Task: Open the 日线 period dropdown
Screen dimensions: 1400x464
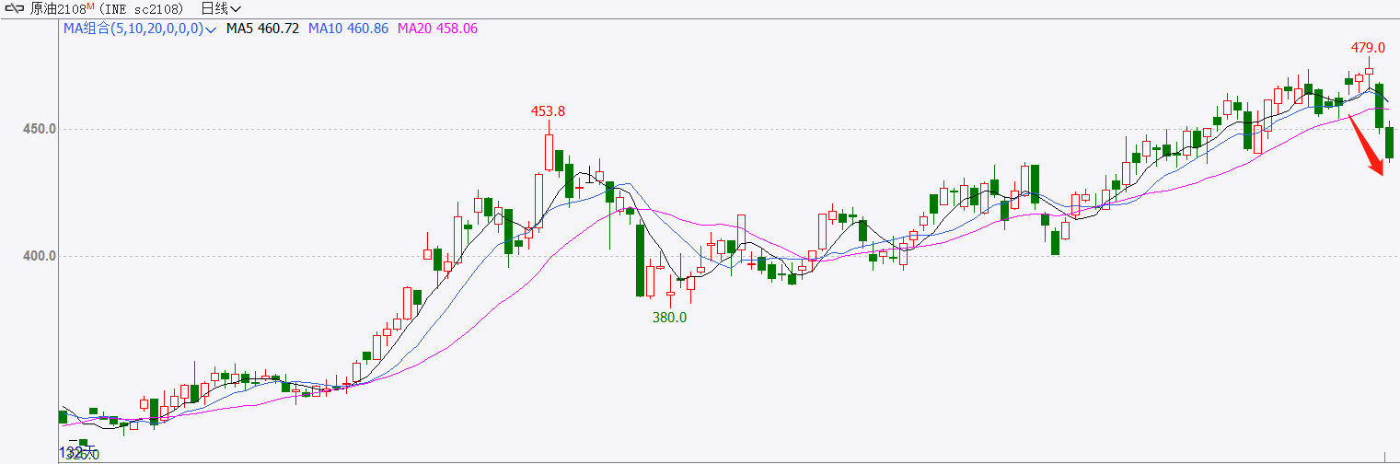Action: (x=221, y=8)
